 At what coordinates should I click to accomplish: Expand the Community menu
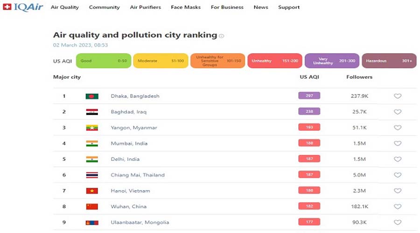[104, 7]
